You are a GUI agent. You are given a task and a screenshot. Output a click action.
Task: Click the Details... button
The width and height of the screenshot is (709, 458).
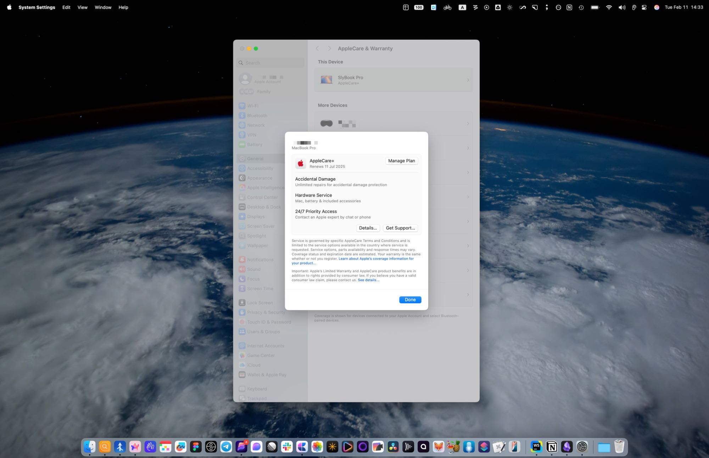pyautogui.click(x=368, y=228)
